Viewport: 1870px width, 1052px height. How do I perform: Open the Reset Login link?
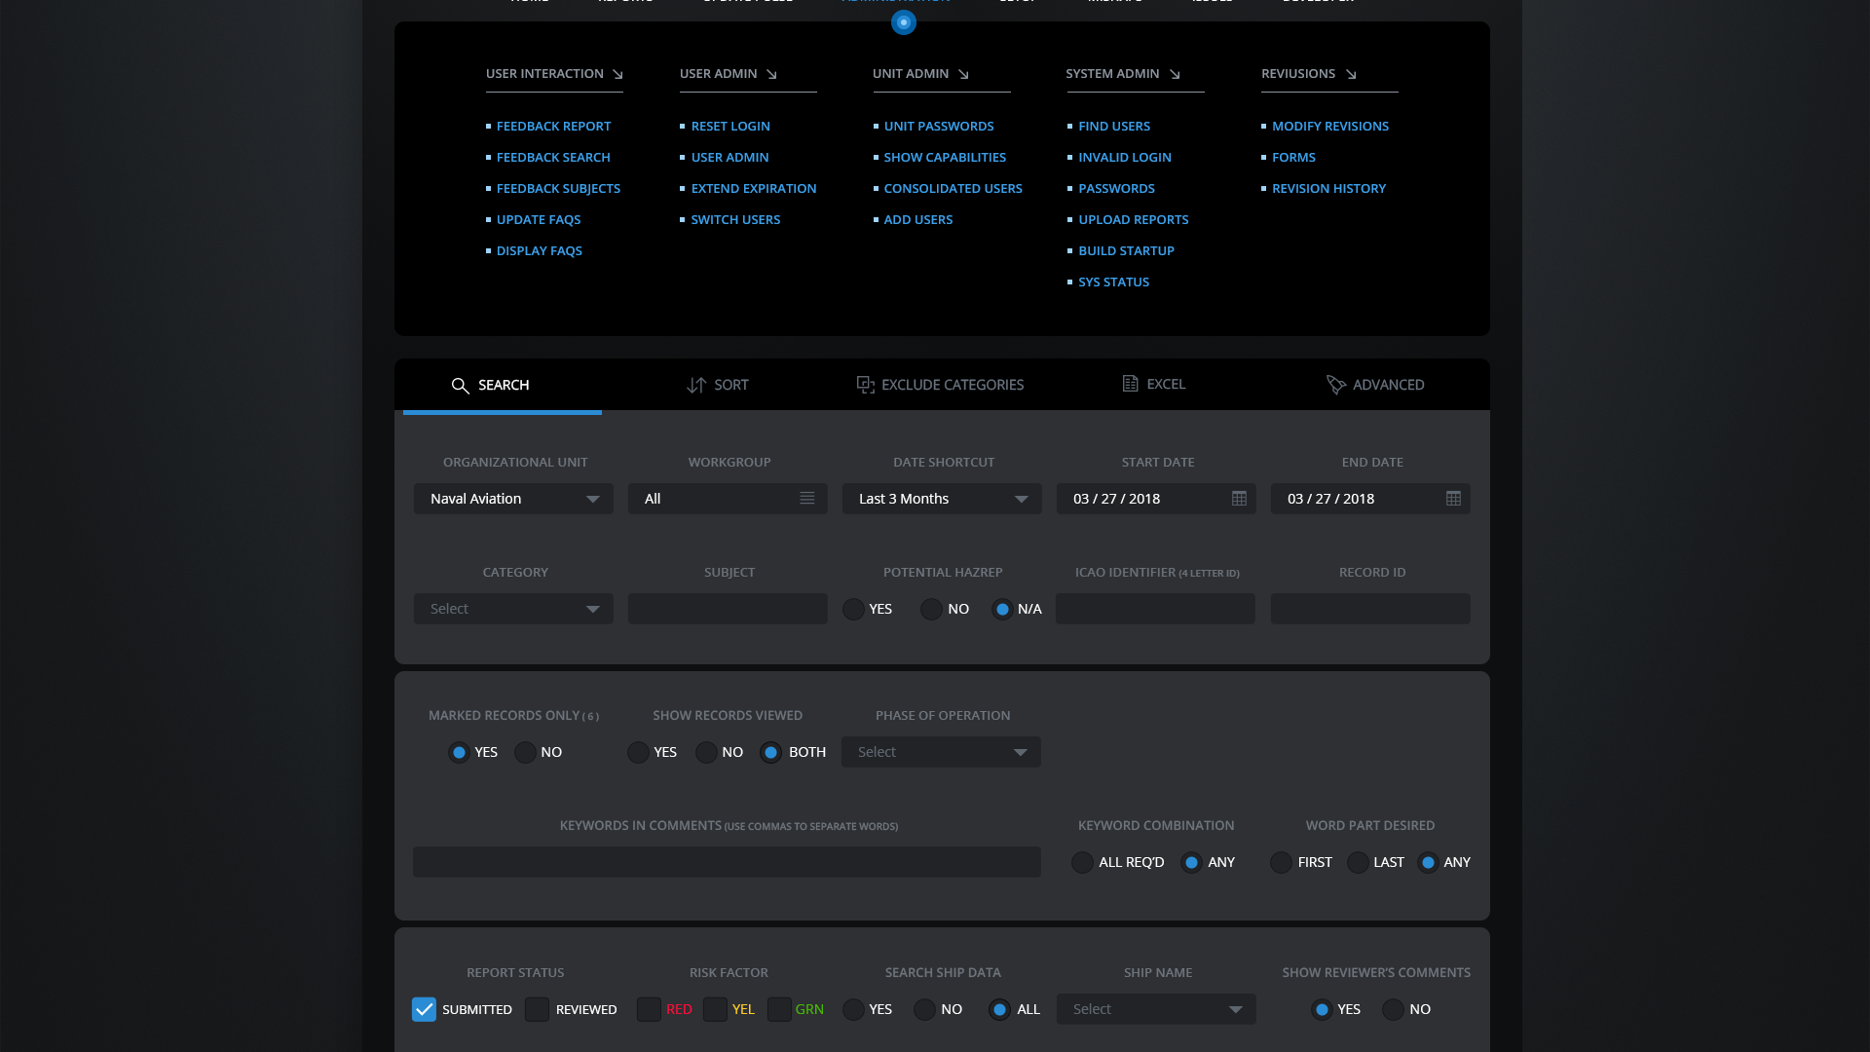tap(730, 127)
